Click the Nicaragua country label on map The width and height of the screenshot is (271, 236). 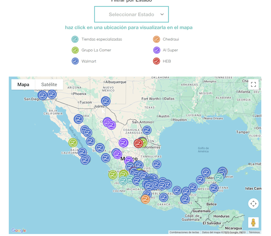[x=233, y=228]
